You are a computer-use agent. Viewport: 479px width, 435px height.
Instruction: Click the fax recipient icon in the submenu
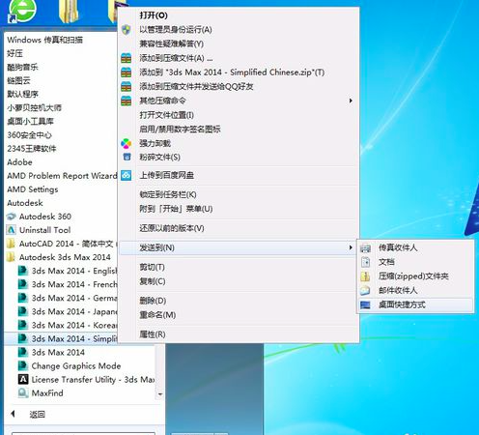click(365, 247)
